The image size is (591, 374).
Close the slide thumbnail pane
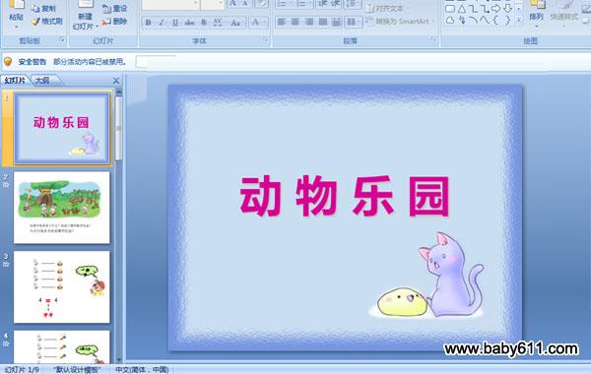click(x=116, y=81)
